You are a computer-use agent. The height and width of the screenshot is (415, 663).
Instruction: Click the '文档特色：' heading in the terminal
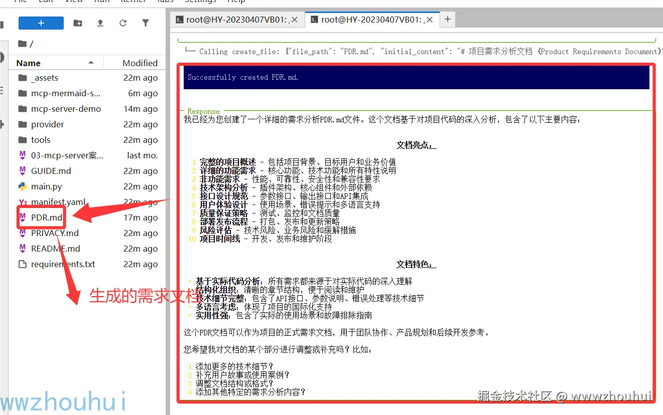[416, 264]
